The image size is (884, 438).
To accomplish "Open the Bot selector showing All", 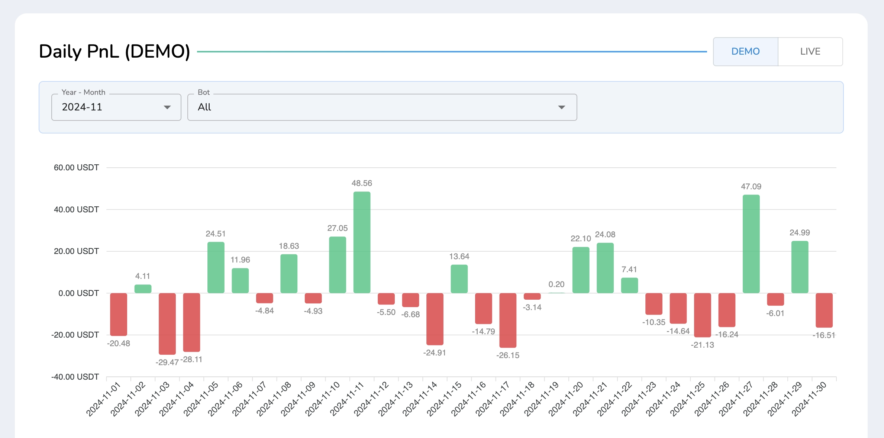I will point(382,107).
